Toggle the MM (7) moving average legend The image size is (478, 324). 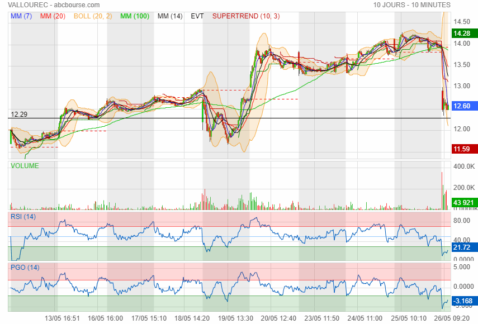click(22, 16)
